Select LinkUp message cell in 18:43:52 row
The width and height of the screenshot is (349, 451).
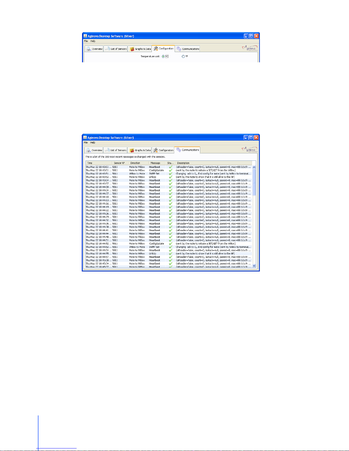[157, 177]
